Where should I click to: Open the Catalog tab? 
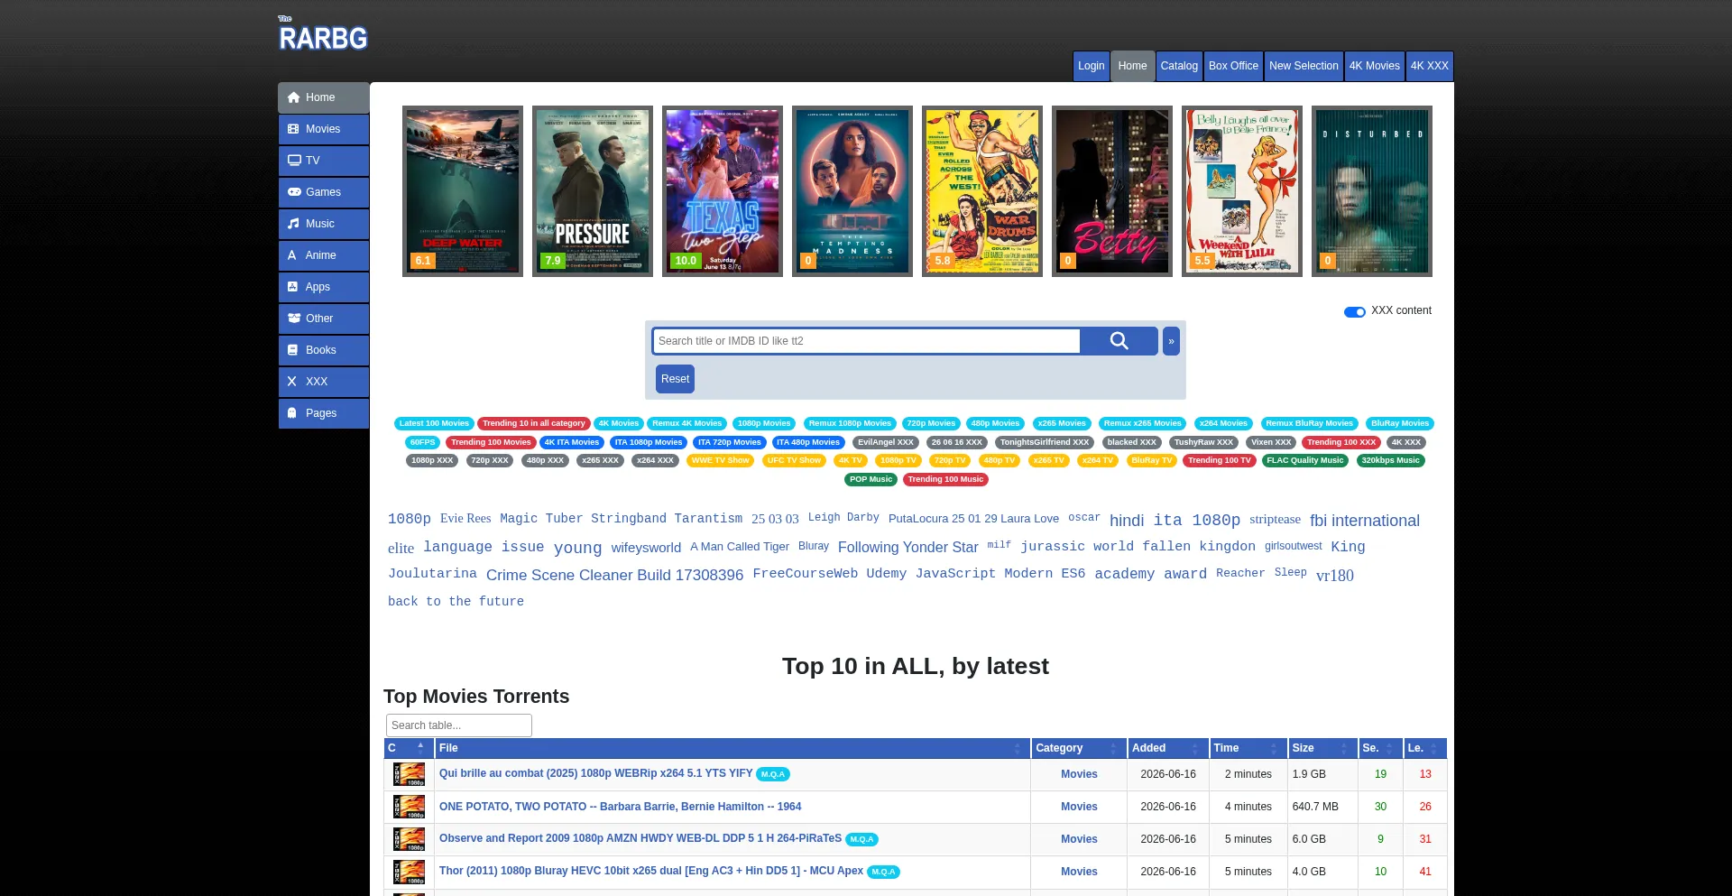1179,66
